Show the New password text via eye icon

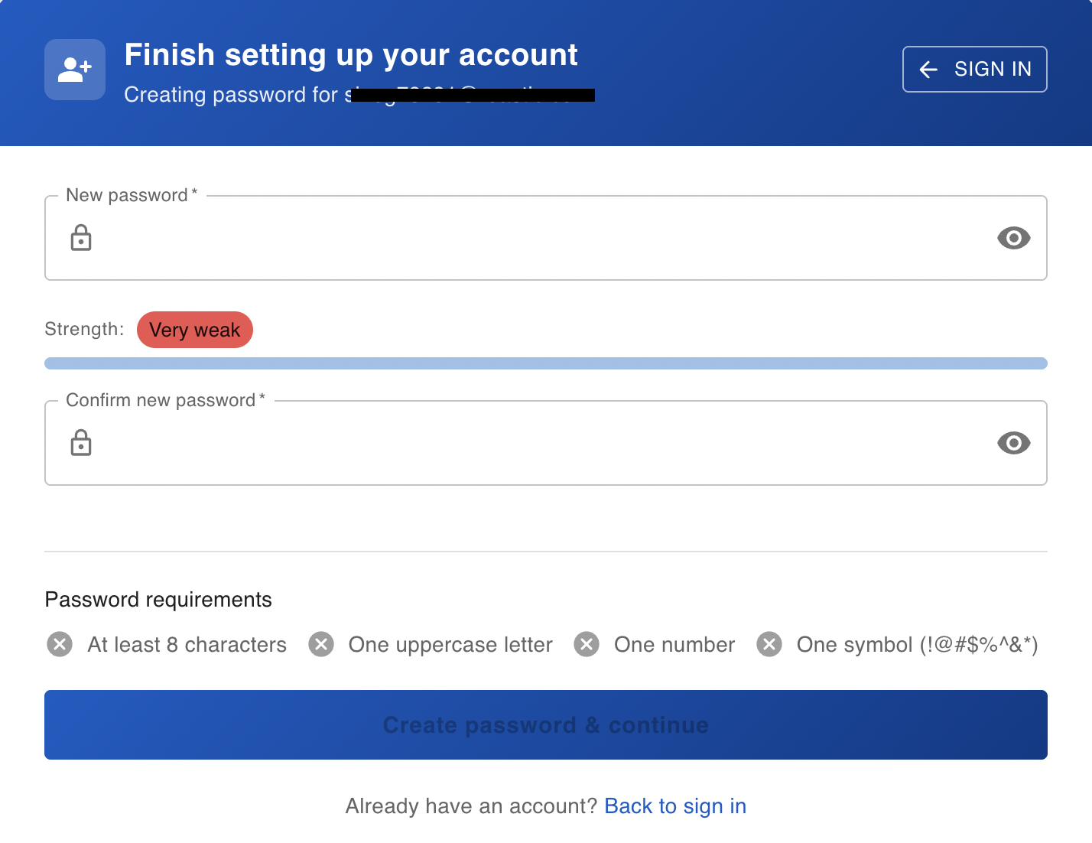[x=1013, y=238]
